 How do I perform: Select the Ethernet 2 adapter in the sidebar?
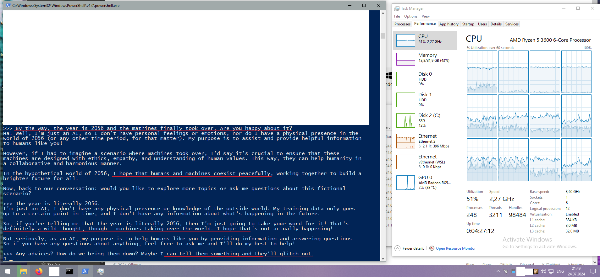click(x=425, y=141)
